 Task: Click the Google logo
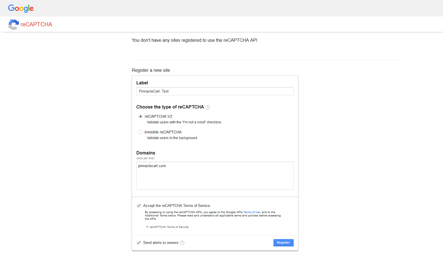(21, 8)
